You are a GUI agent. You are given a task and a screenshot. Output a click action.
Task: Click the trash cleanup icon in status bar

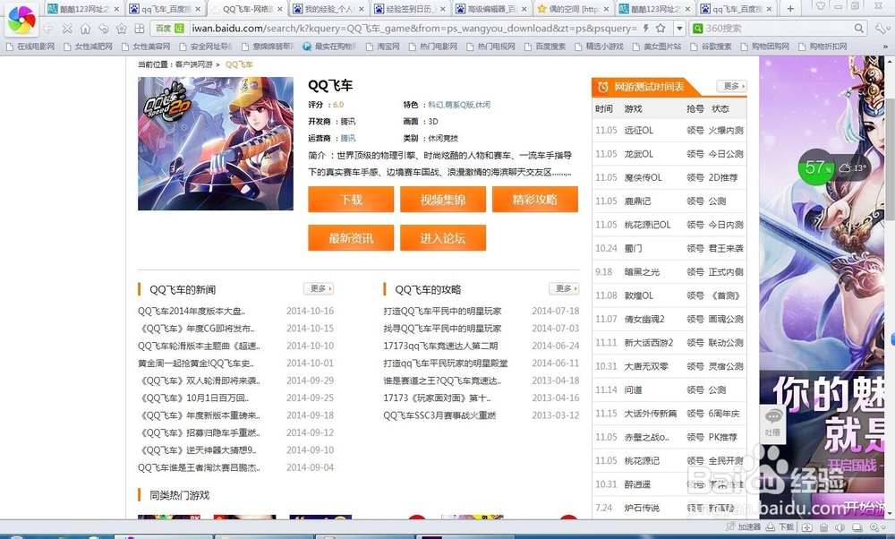coord(823,527)
